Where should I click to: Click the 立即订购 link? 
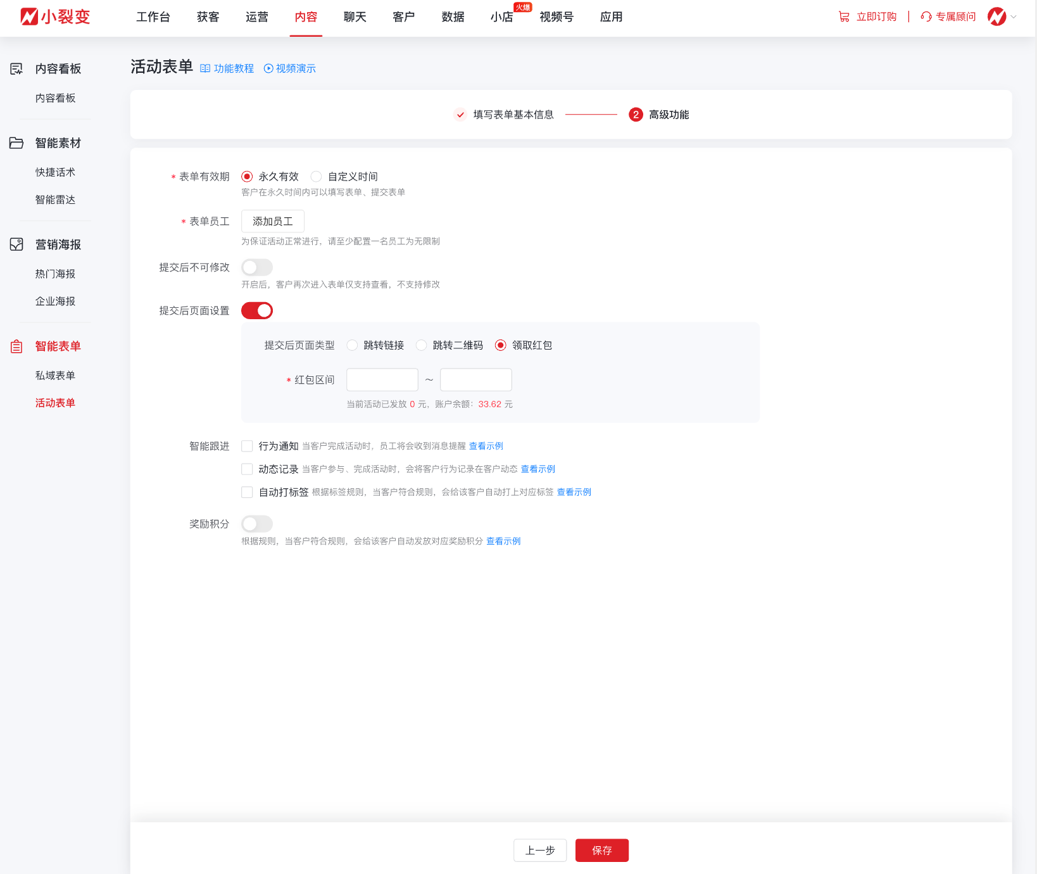[x=877, y=17]
